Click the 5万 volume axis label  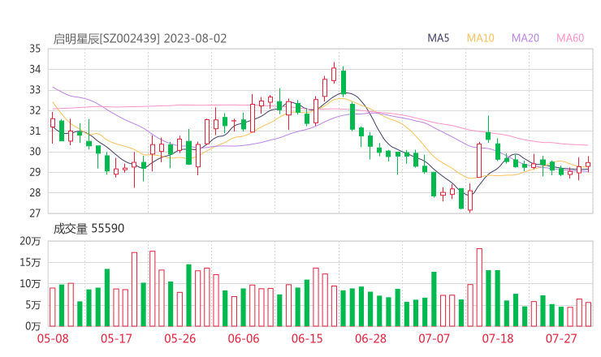[x=33, y=305]
